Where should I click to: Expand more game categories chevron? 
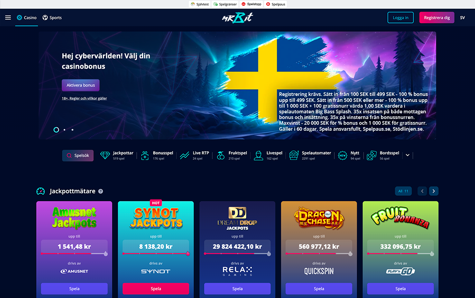[x=408, y=155]
